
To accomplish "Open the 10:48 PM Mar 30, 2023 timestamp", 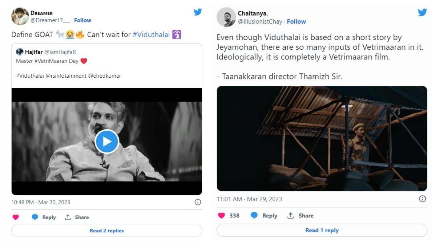I will 41,202.
